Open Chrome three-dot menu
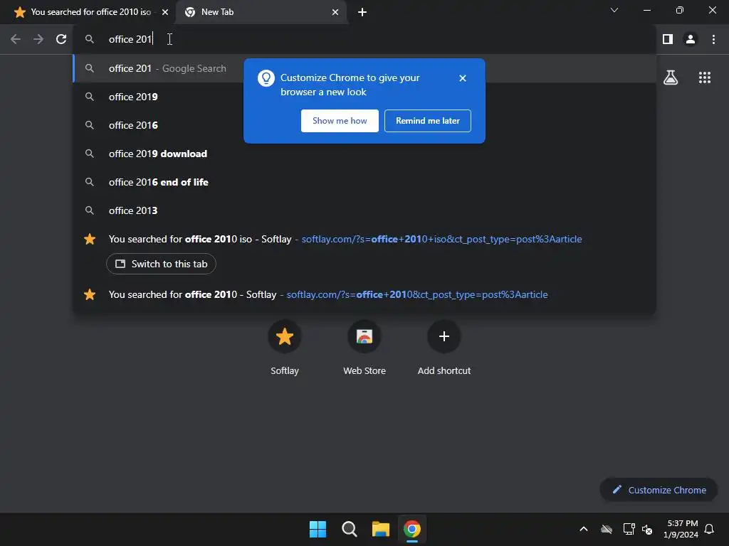Image resolution: width=729 pixels, height=546 pixels. pyautogui.click(x=713, y=40)
